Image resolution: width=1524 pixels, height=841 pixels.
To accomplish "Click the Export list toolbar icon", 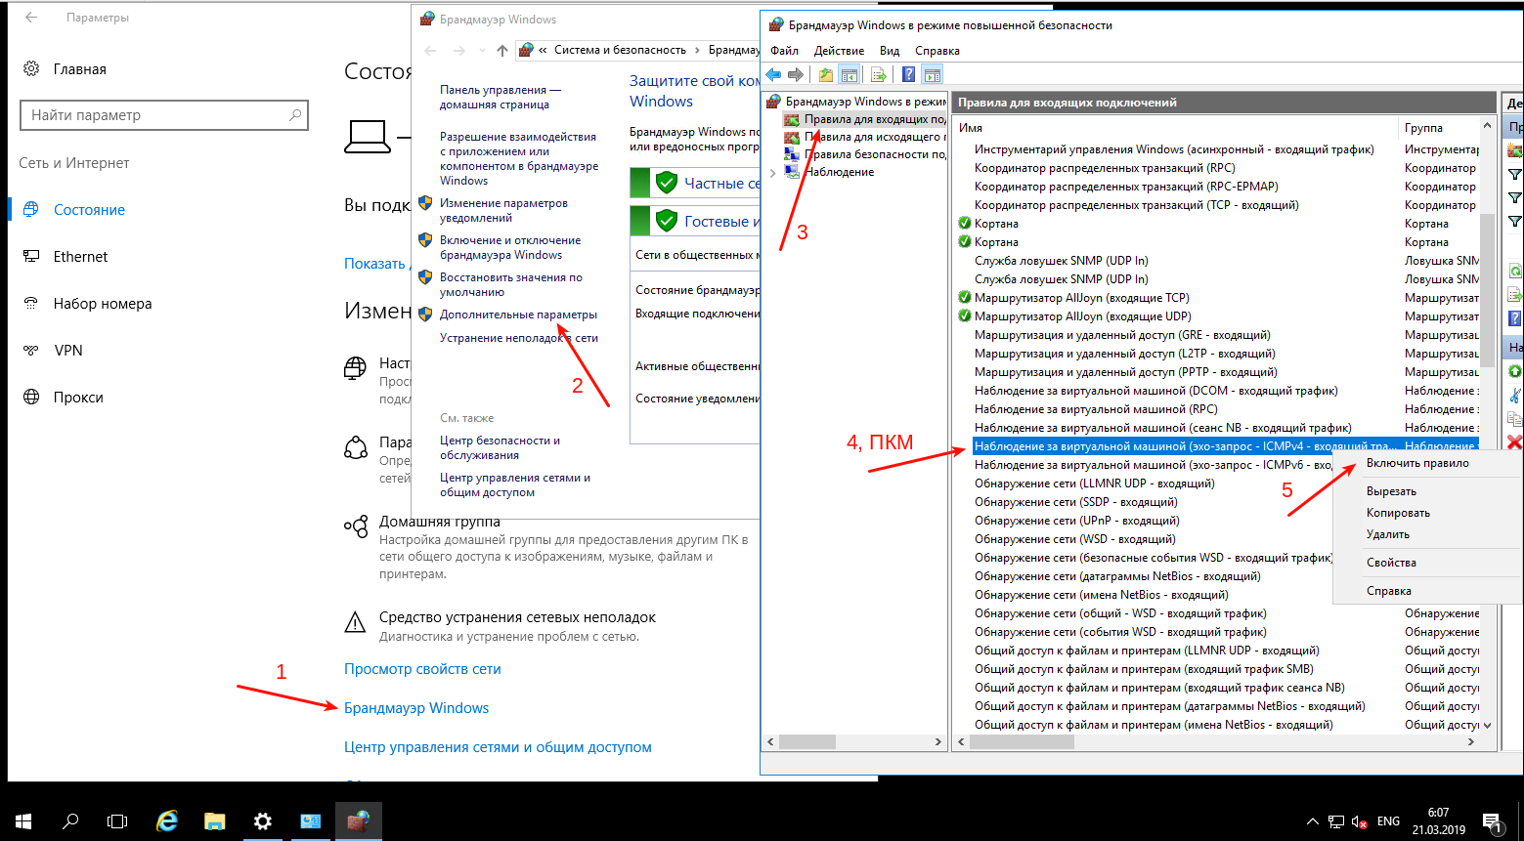I will click(x=879, y=75).
